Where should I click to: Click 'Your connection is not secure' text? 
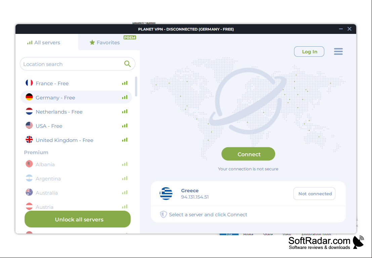coord(248,169)
